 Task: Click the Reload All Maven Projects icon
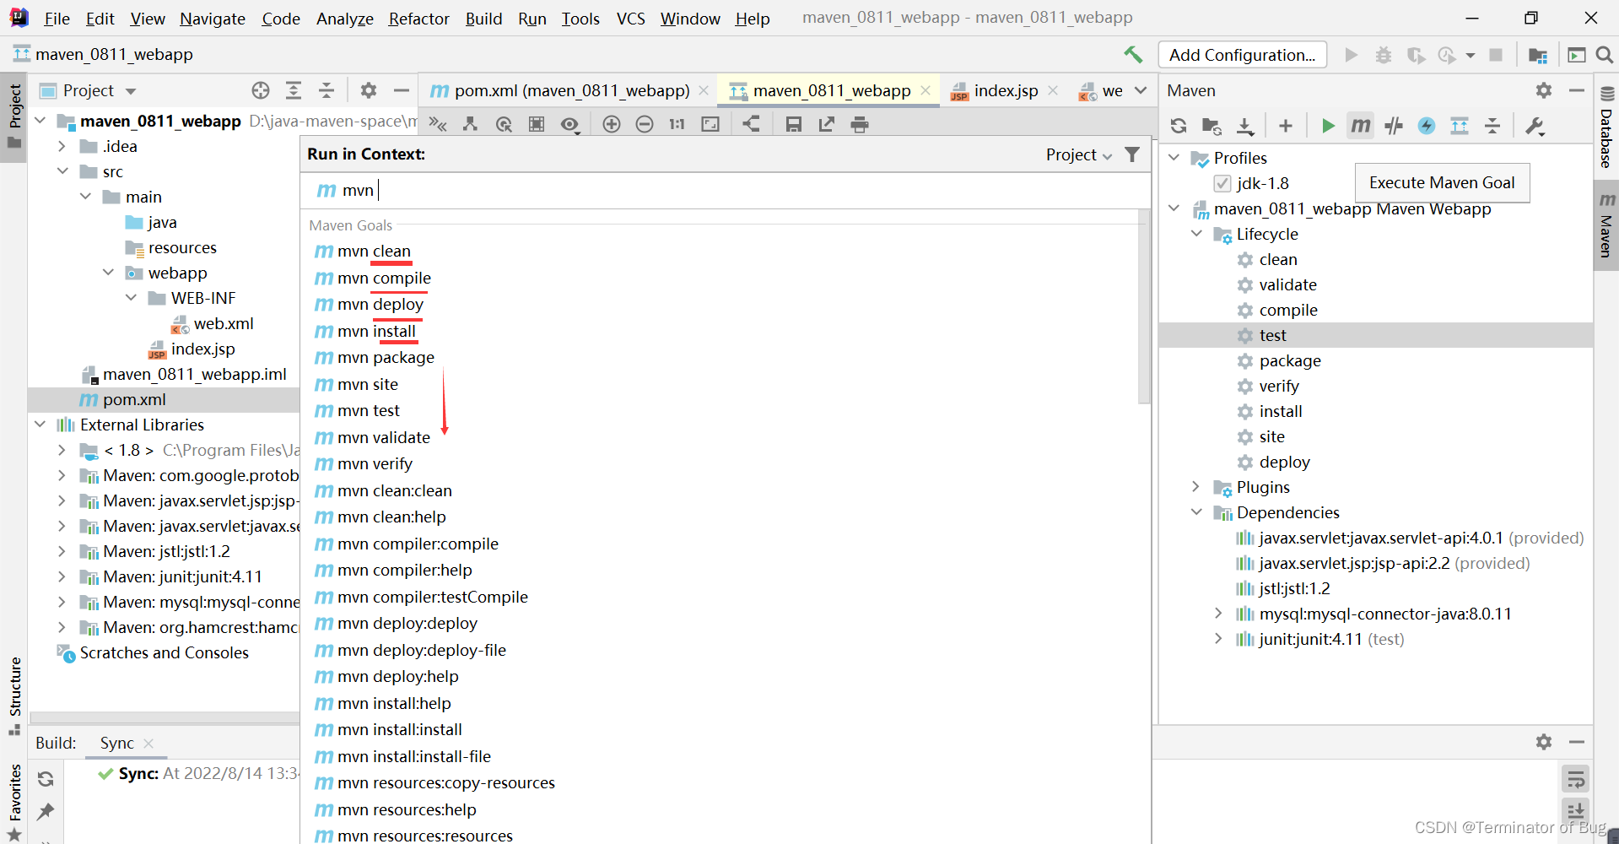pyautogui.click(x=1179, y=126)
